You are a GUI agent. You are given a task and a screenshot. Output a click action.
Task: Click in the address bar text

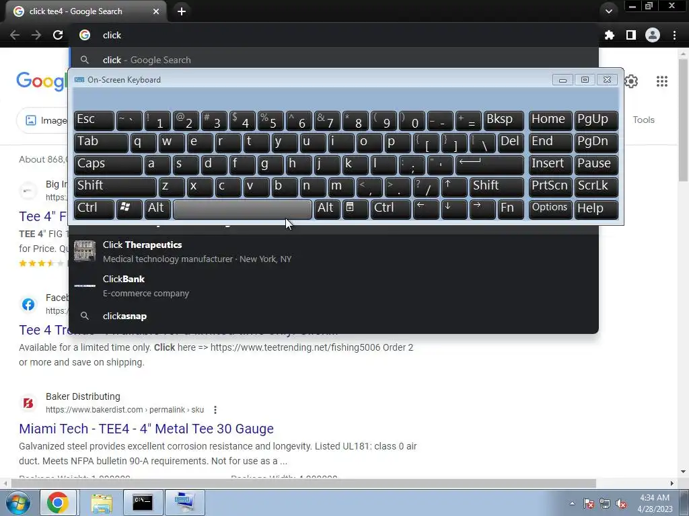(112, 35)
